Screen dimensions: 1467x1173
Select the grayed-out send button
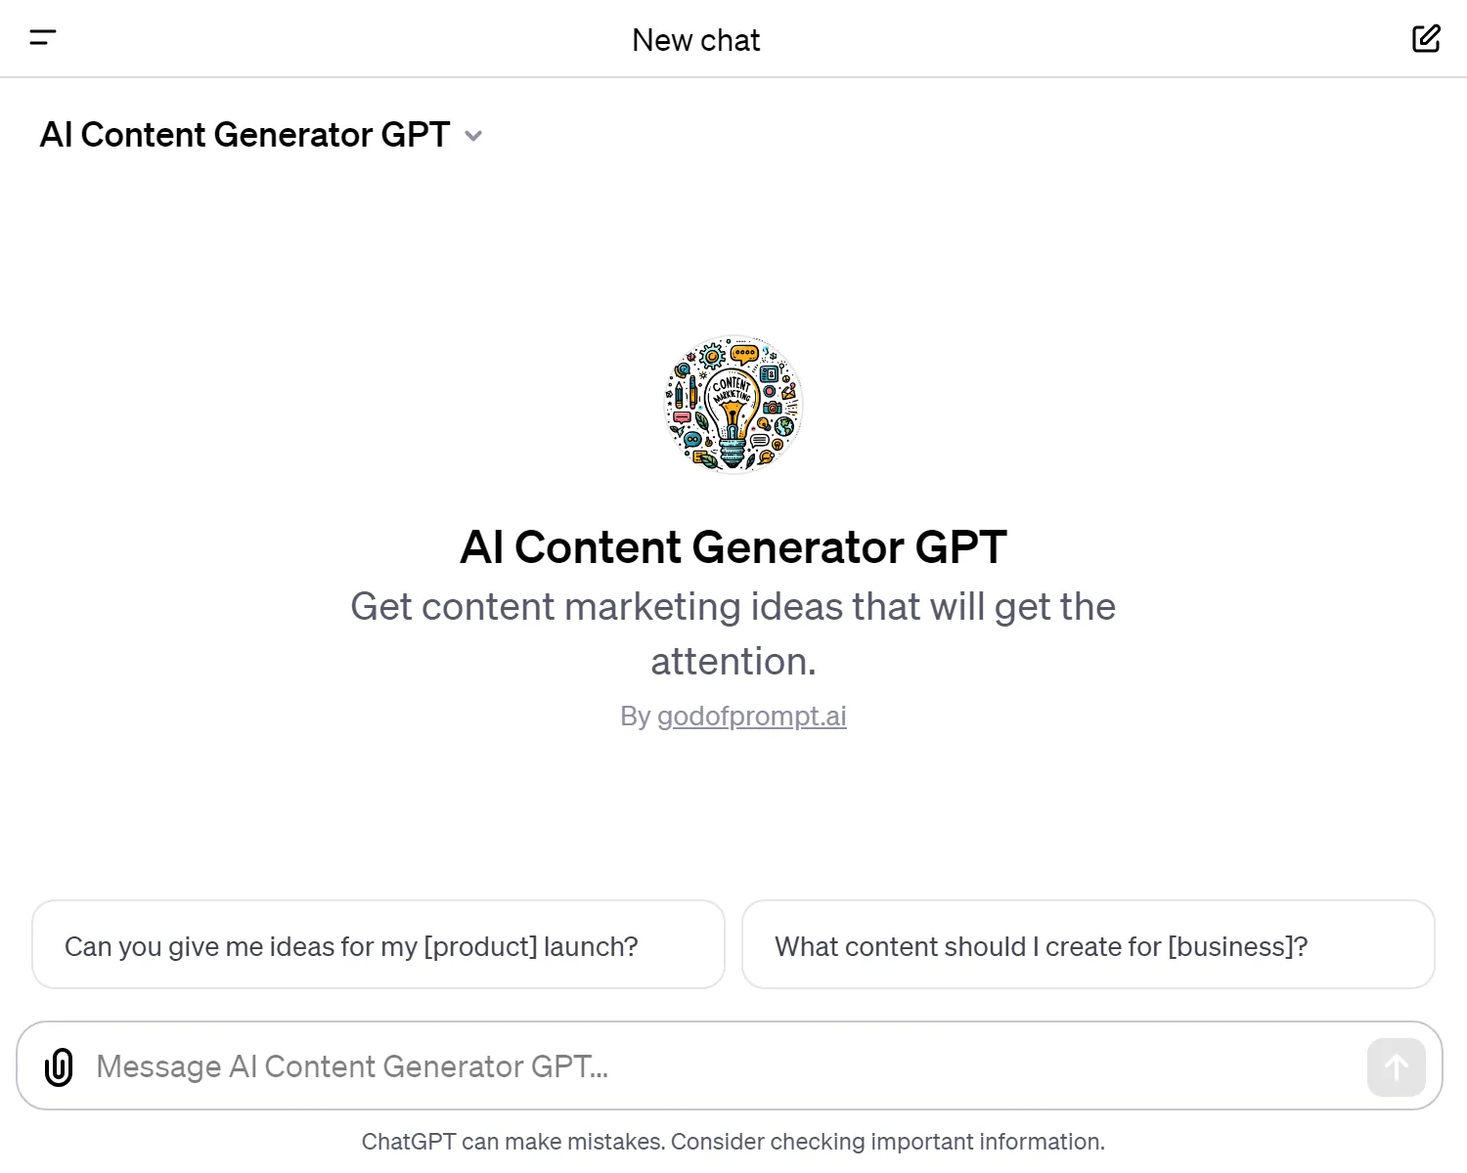1396,1066
